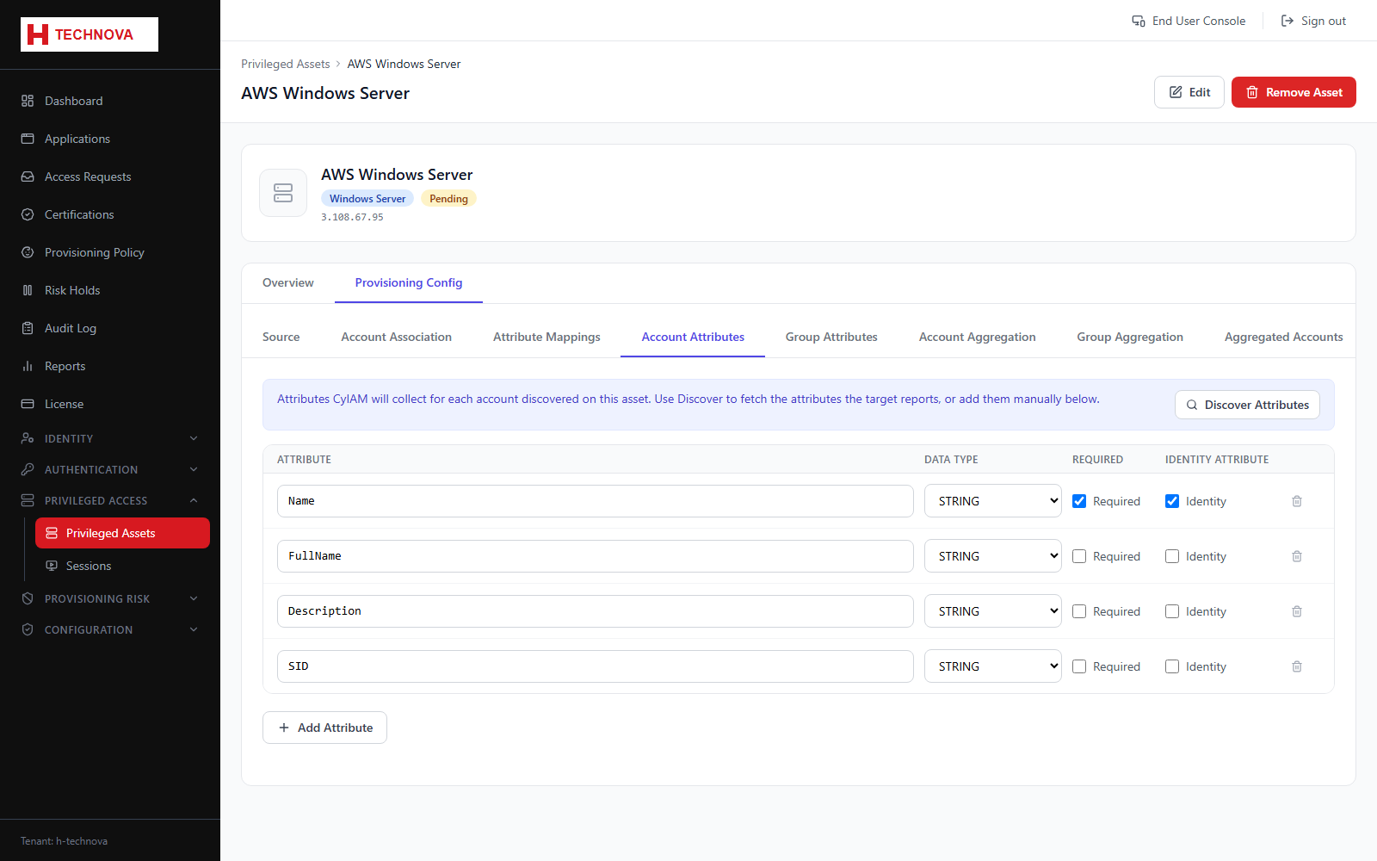Expand the AUTHENTICATION section chevron

[x=194, y=469]
